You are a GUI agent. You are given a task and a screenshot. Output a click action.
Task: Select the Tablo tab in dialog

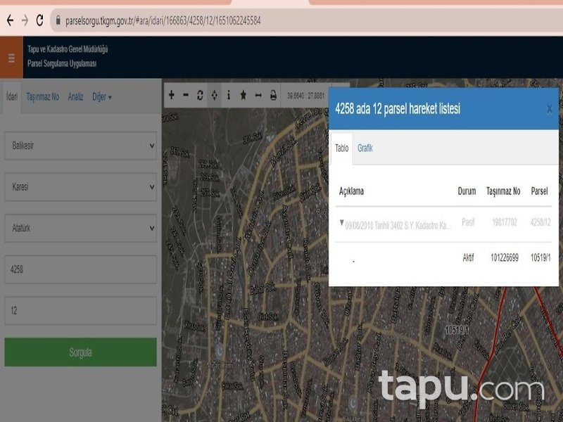click(x=342, y=148)
